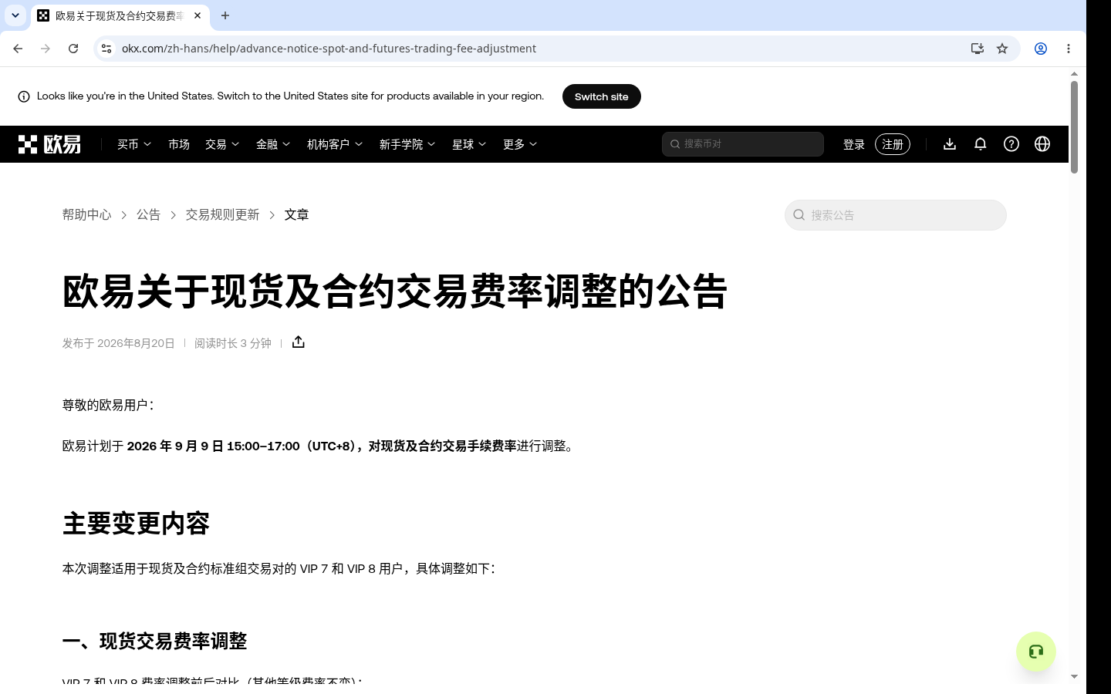View site information icon in address bar

tap(106, 49)
